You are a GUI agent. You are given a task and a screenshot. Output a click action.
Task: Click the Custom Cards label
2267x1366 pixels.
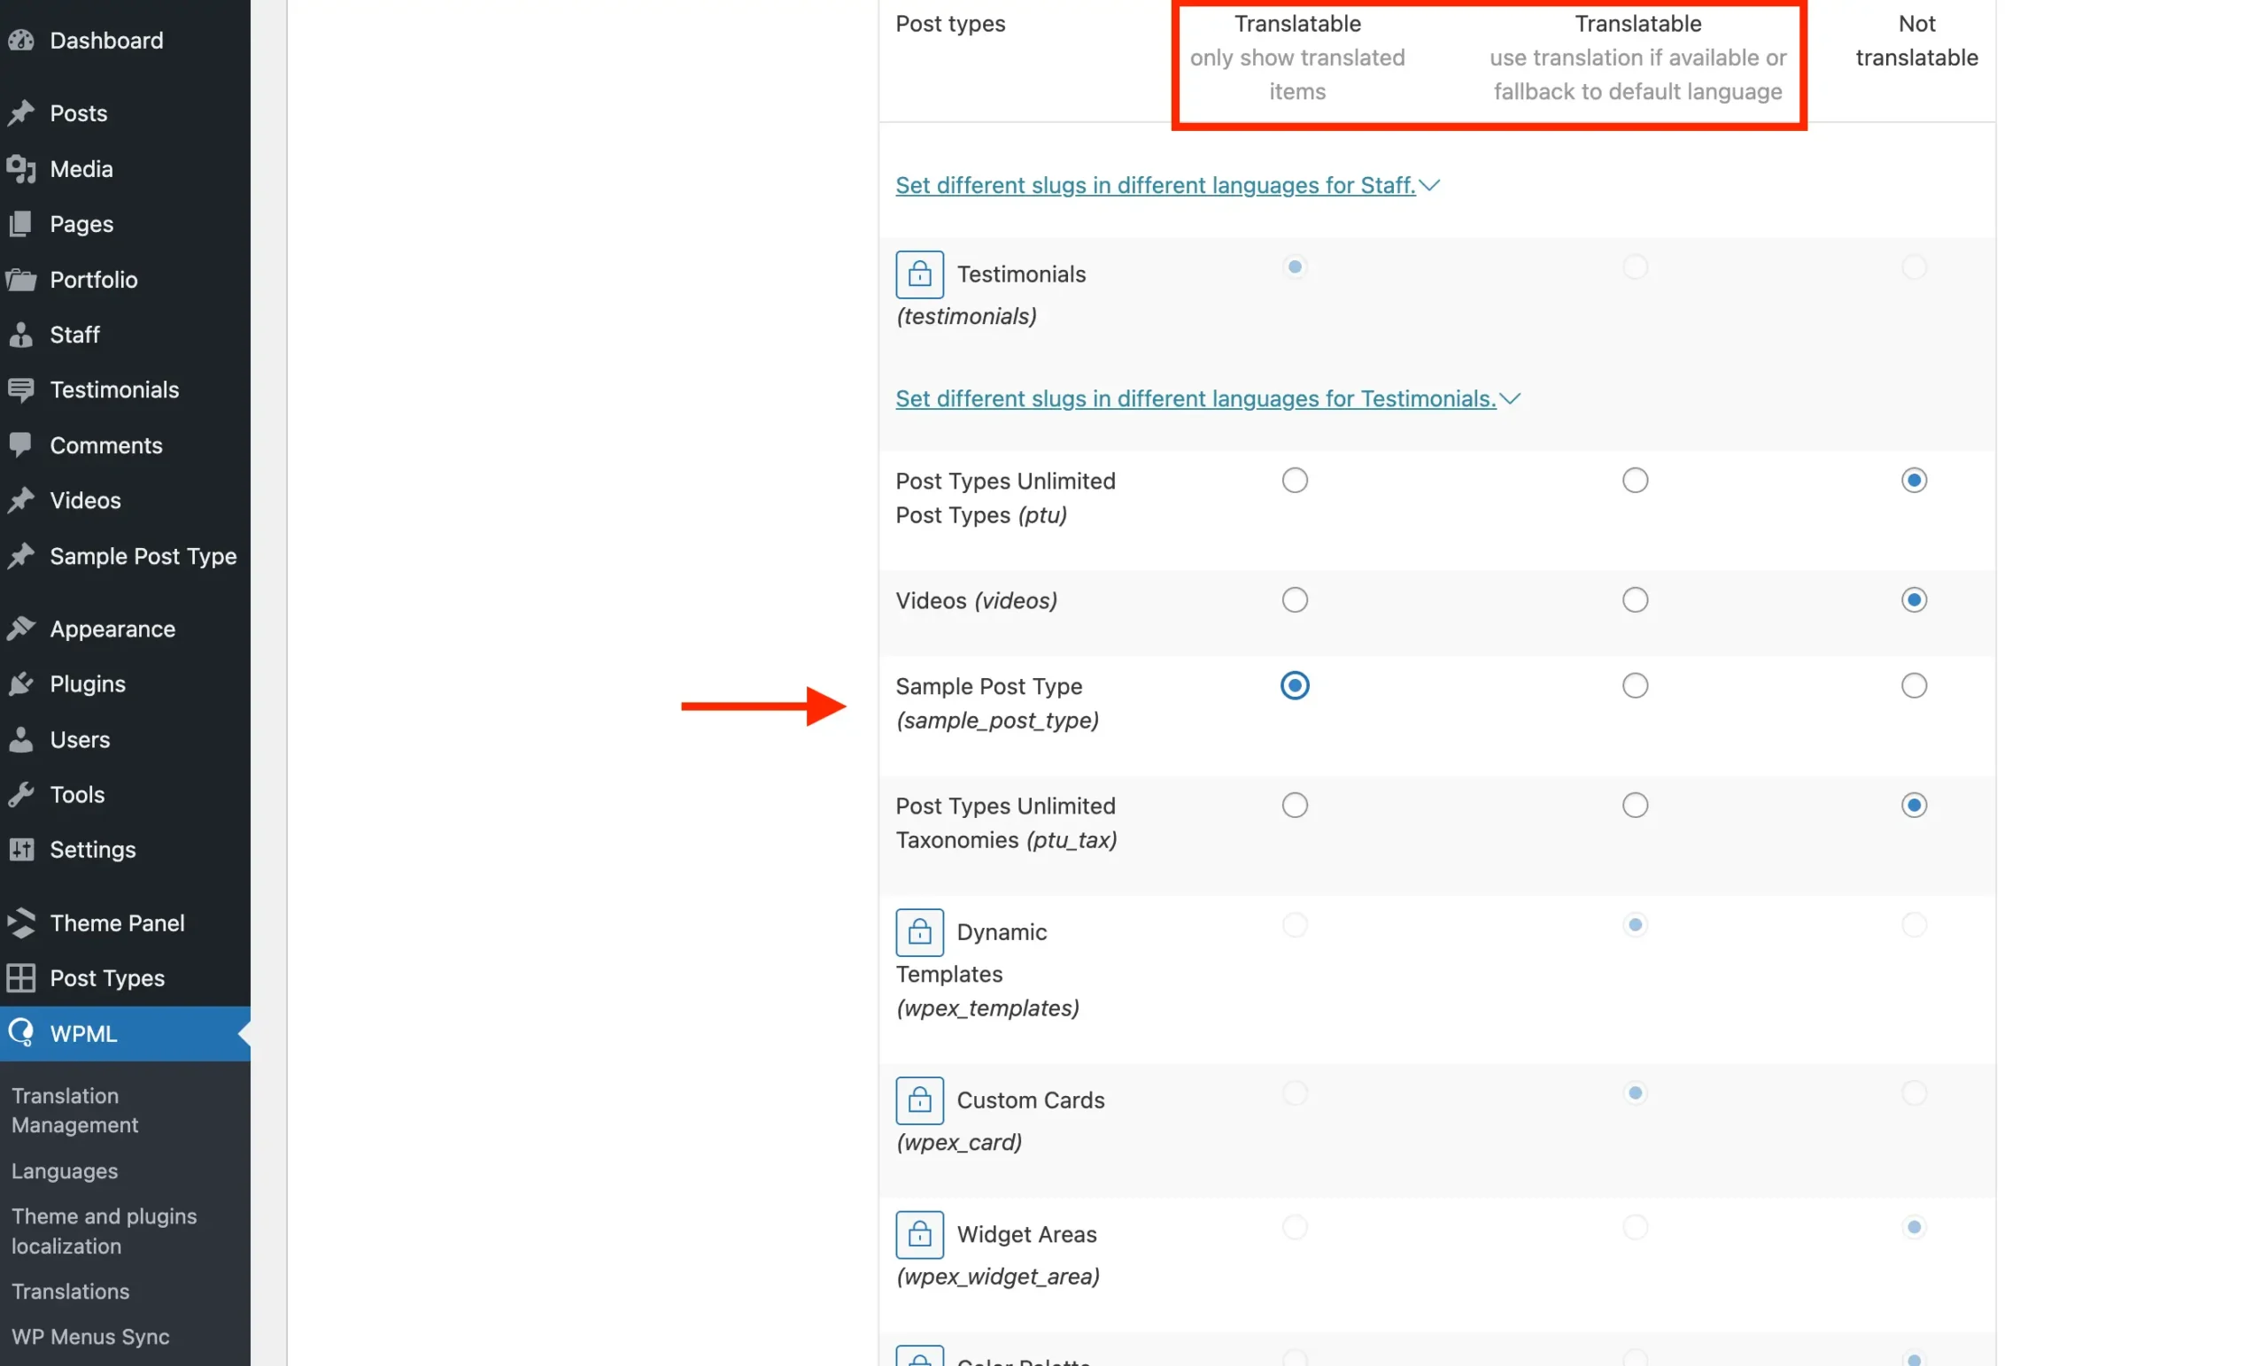[x=1031, y=1100]
